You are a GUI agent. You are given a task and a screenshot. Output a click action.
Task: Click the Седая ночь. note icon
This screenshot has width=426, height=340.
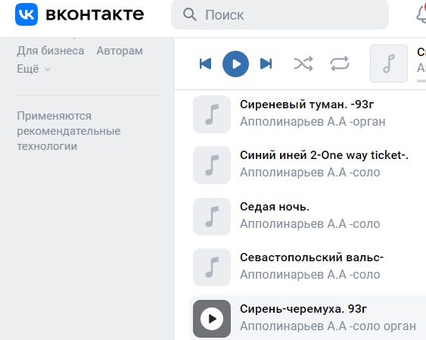[x=212, y=217]
